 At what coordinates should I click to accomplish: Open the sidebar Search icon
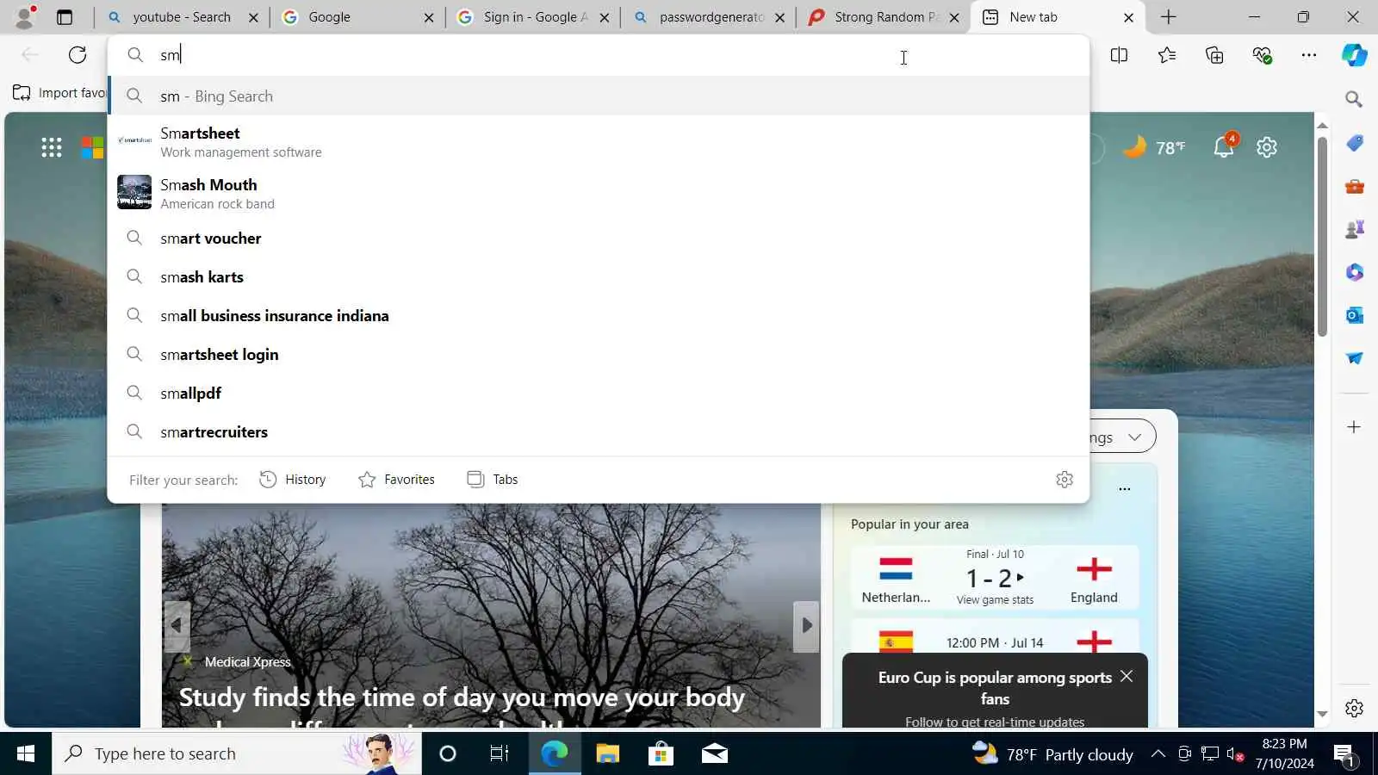(1354, 99)
